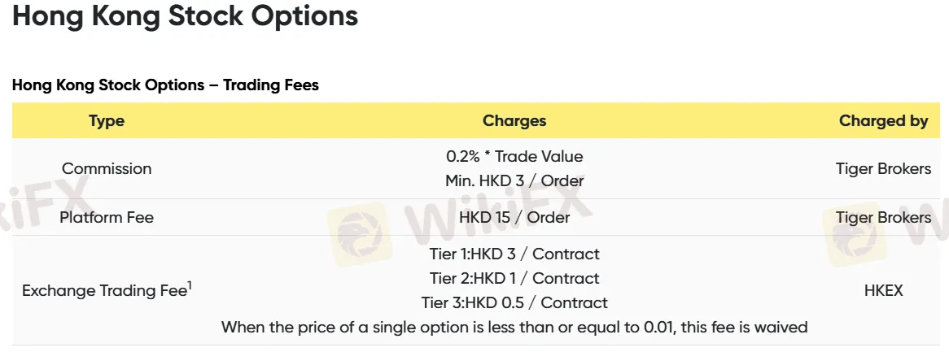Click the "Tier 1:HKD 3 / Contract" line
The height and width of the screenshot is (352, 949).
[x=514, y=254]
